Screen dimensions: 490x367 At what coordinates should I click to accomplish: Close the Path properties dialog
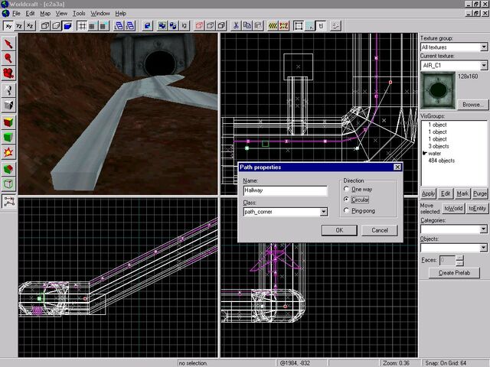397,167
